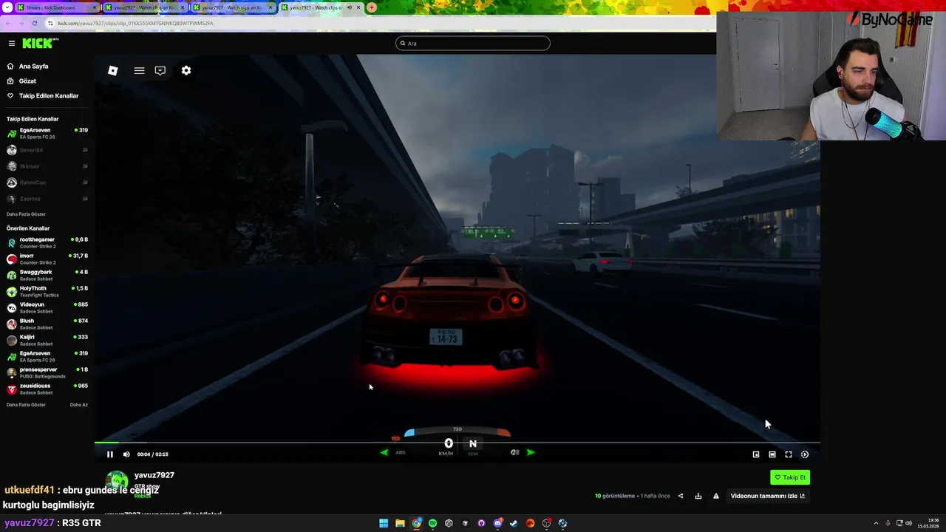The height and width of the screenshot is (532, 946).
Task: Open the Windows Start menu
Action: (384, 523)
